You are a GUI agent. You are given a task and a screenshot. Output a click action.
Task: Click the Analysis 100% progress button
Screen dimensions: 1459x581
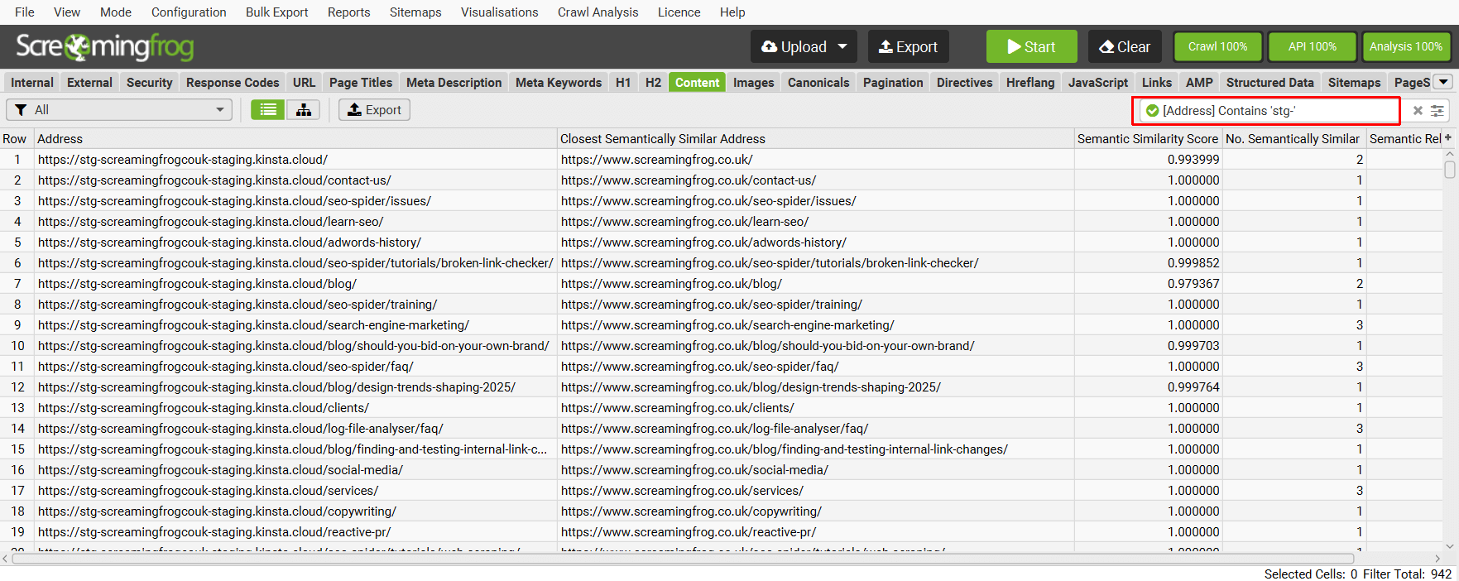coord(1405,46)
